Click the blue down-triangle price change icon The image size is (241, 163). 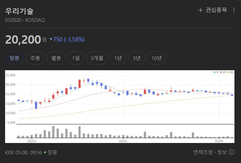click(51, 39)
